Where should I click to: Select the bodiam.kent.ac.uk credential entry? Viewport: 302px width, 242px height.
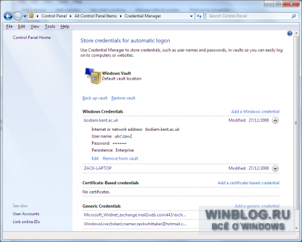(x=101, y=120)
